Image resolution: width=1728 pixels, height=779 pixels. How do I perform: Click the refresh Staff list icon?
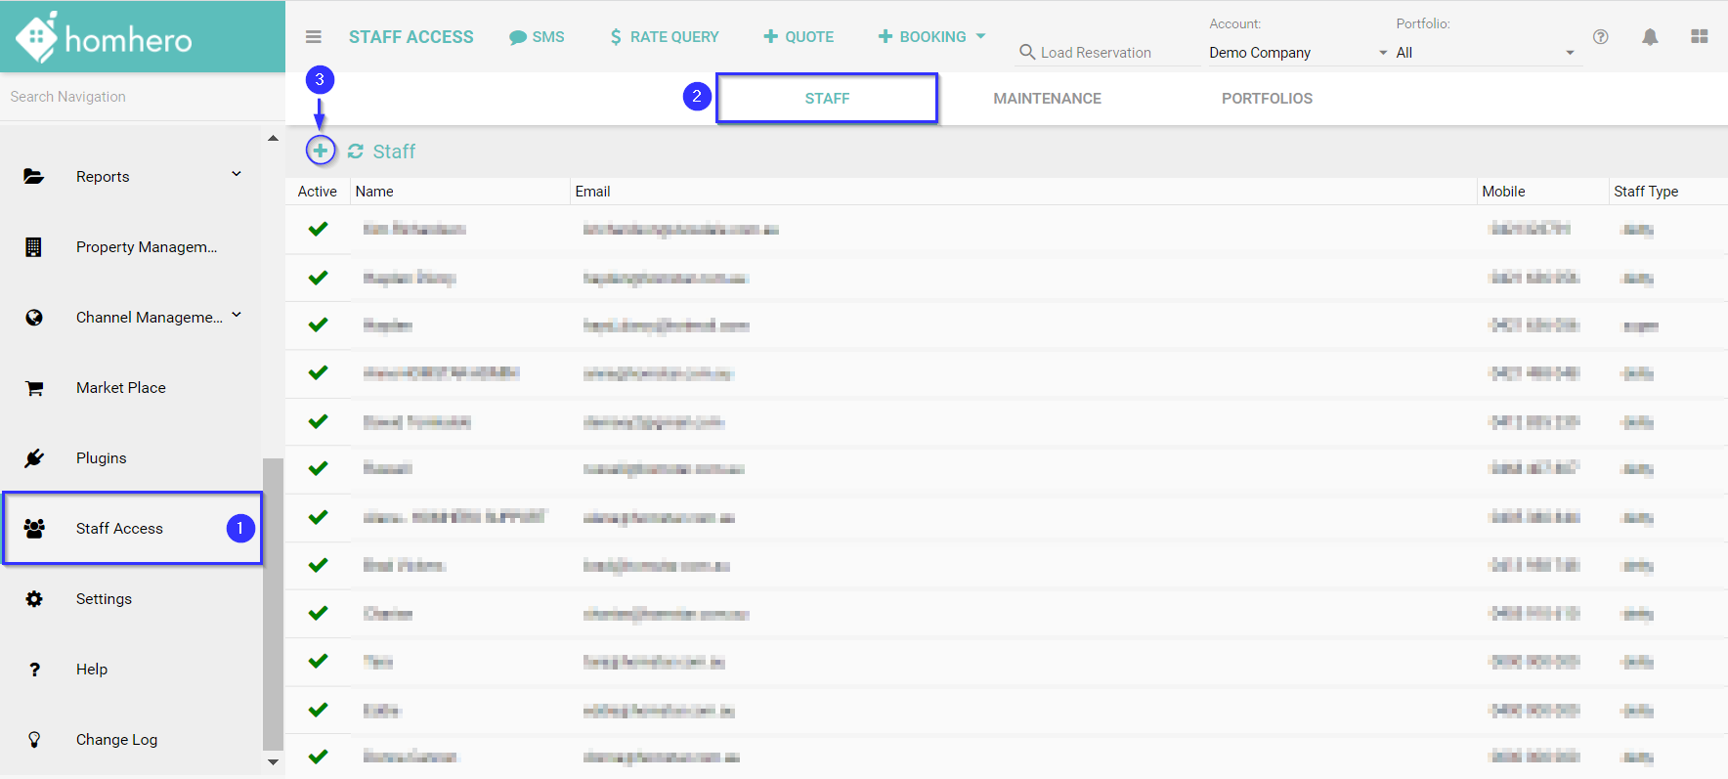click(x=356, y=151)
